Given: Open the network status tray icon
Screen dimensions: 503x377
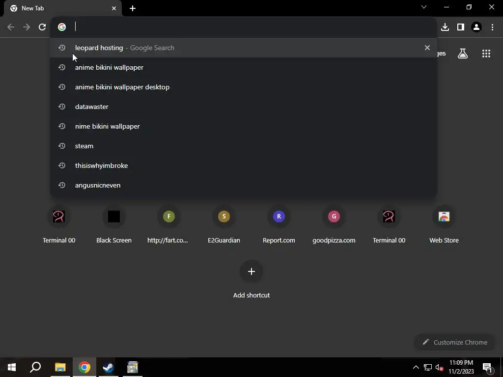Looking at the screenshot, I should click(428, 367).
